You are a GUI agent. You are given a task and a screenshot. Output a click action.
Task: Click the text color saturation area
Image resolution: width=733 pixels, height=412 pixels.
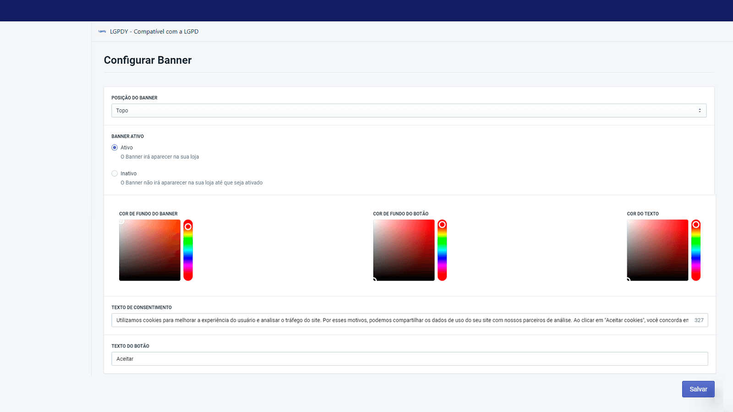pos(657,250)
